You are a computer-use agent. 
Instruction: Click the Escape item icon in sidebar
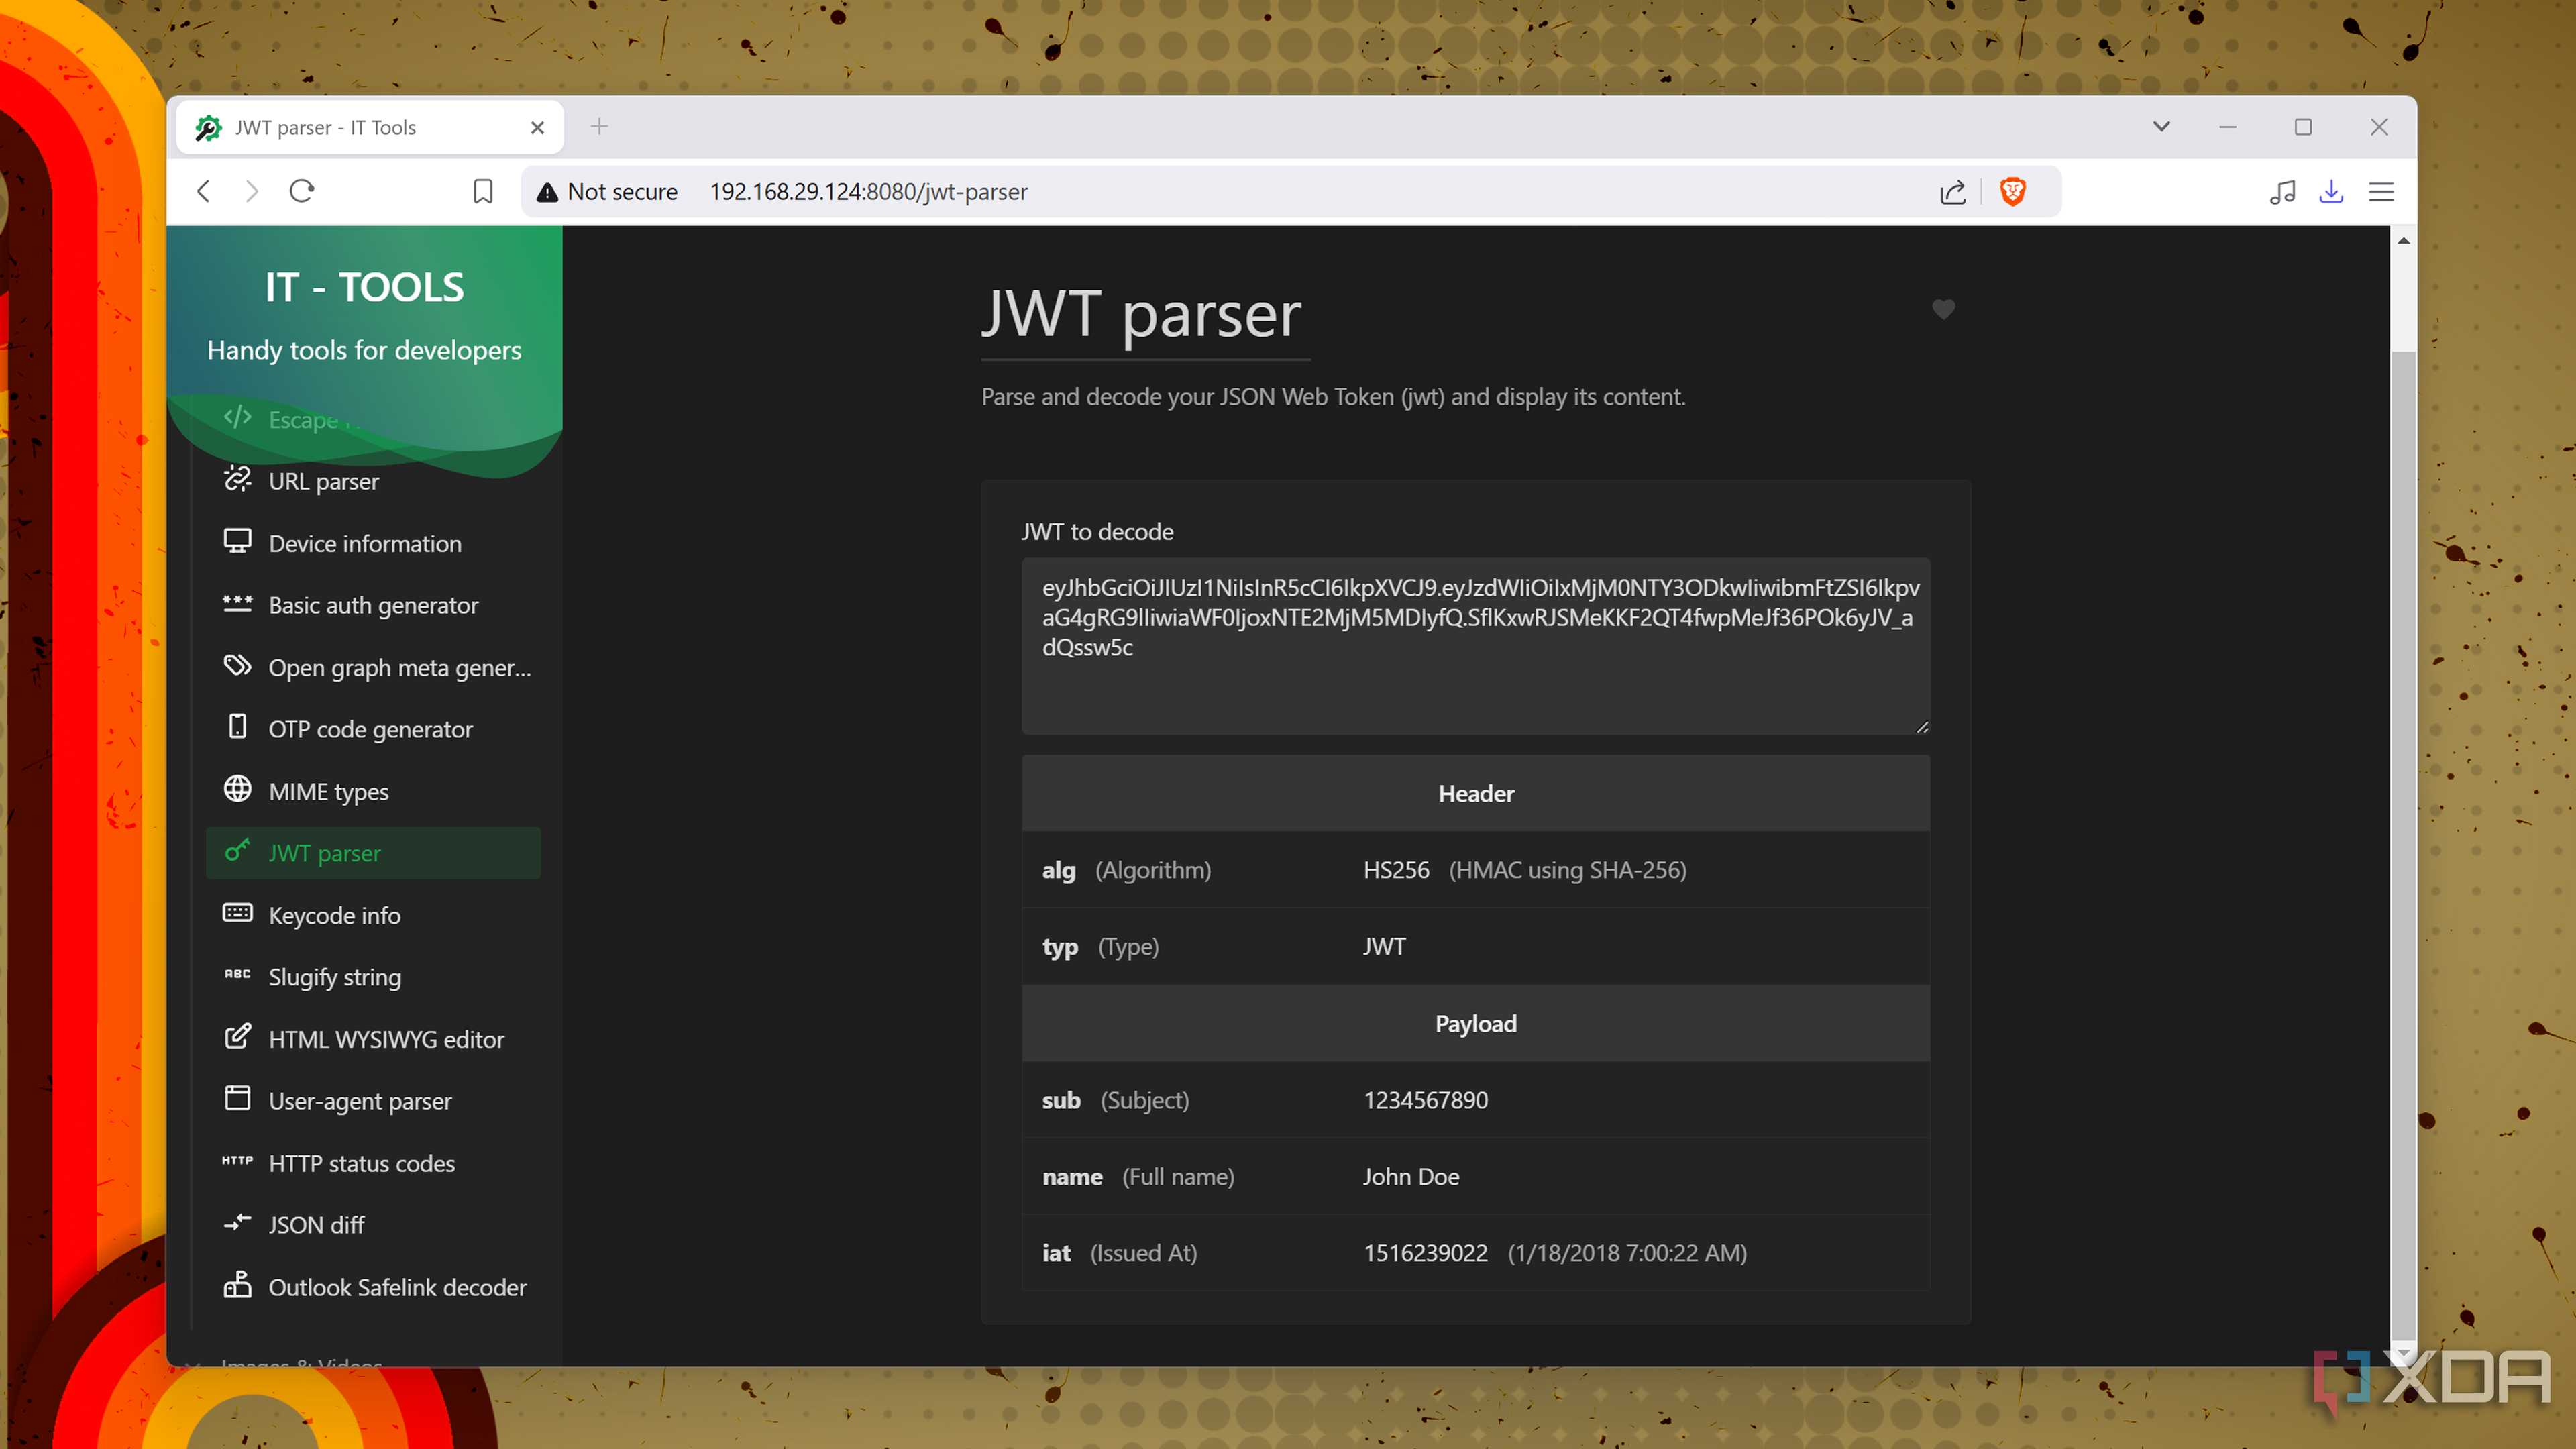(237, 417)
